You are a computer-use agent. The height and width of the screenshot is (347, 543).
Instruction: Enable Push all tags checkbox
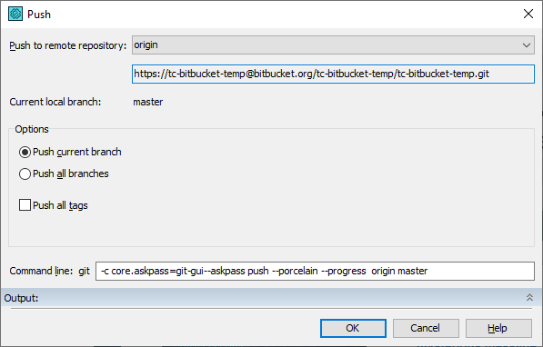(25, 205)
